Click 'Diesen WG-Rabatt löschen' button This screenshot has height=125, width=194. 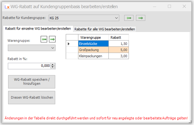(32, 97)
